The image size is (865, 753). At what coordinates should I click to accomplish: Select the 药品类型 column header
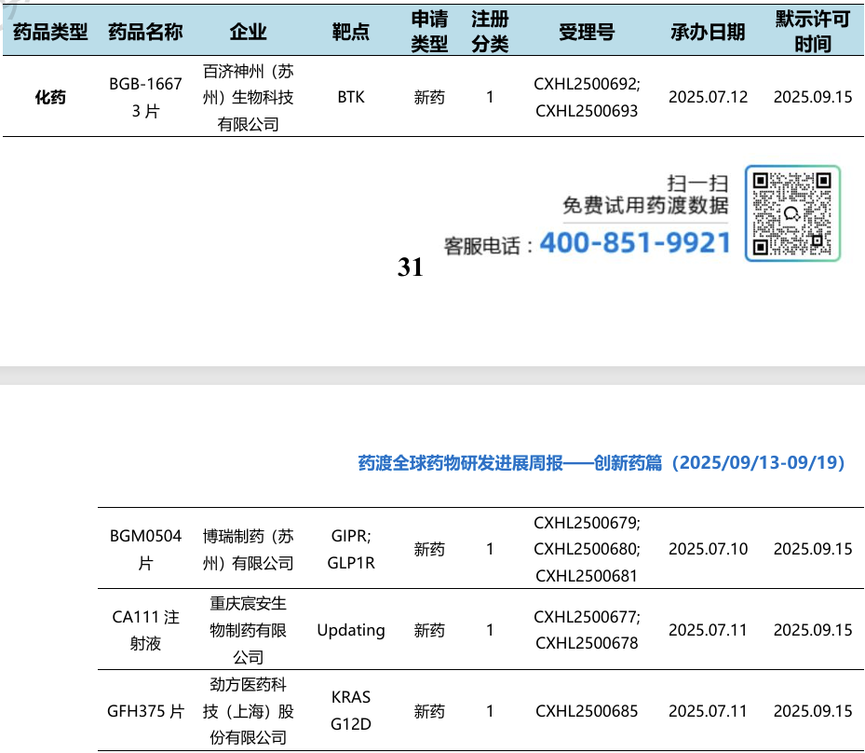pyautogui.click(x=50, y=32)
